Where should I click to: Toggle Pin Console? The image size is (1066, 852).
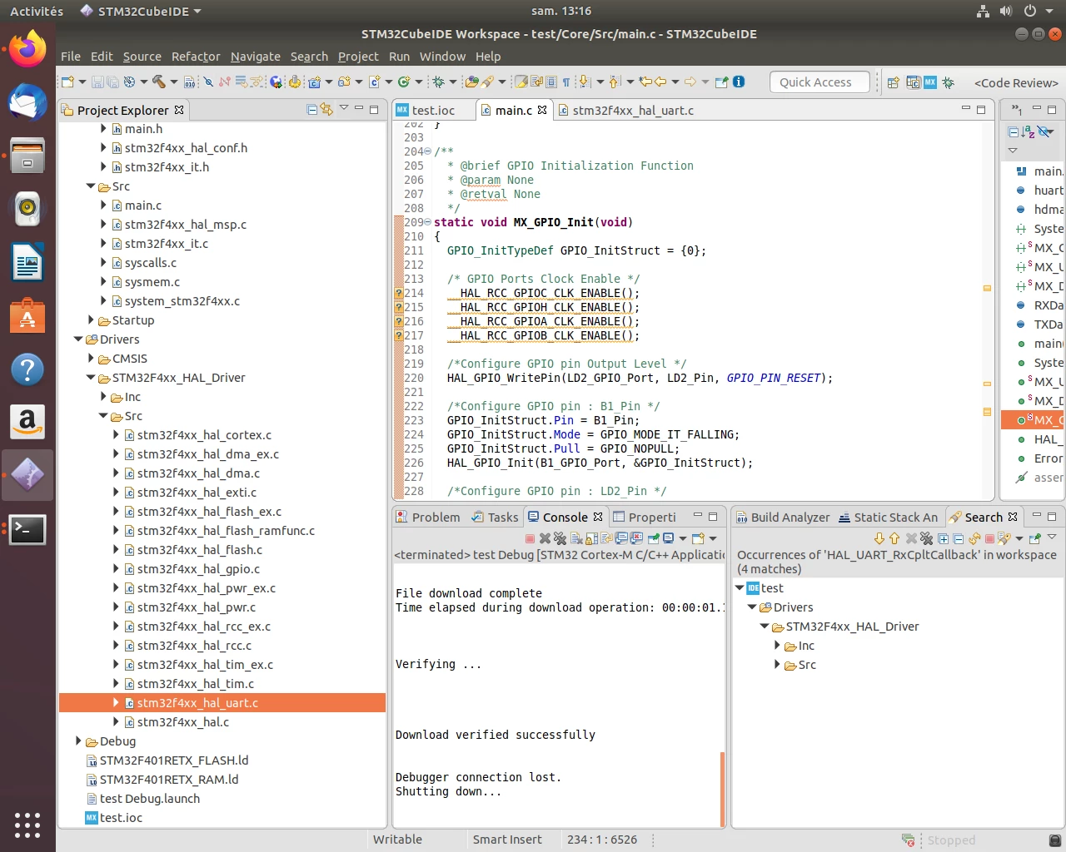click(653, 538)
